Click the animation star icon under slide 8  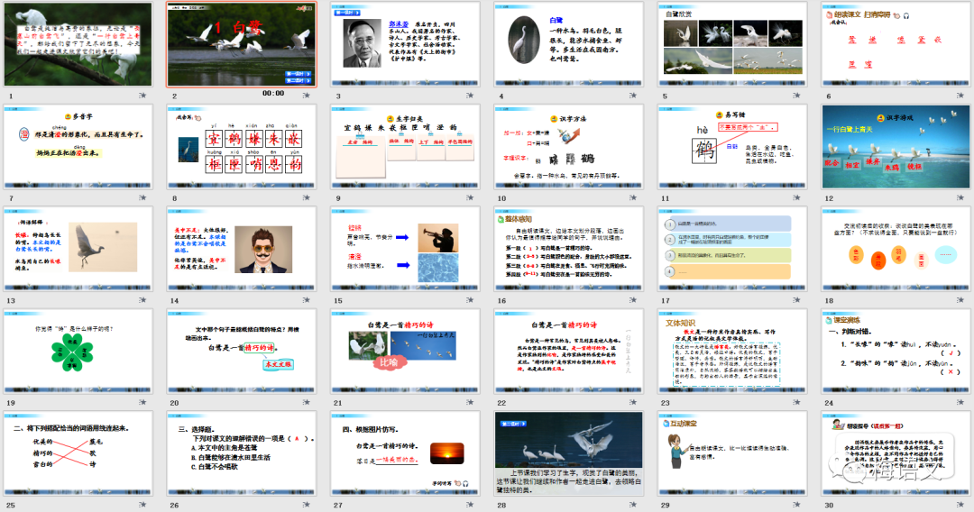pyautogui.click(x=306, y=197)
